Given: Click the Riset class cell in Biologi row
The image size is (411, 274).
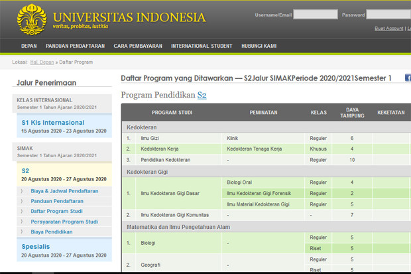Looking at the screenshot, I should (318, 248).
